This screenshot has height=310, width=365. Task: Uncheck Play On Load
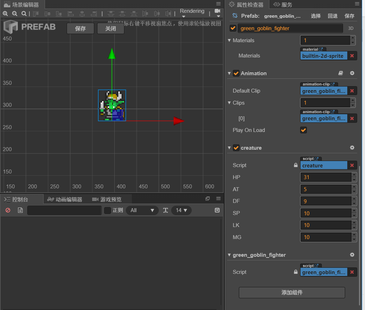click(x=303, y=130)
